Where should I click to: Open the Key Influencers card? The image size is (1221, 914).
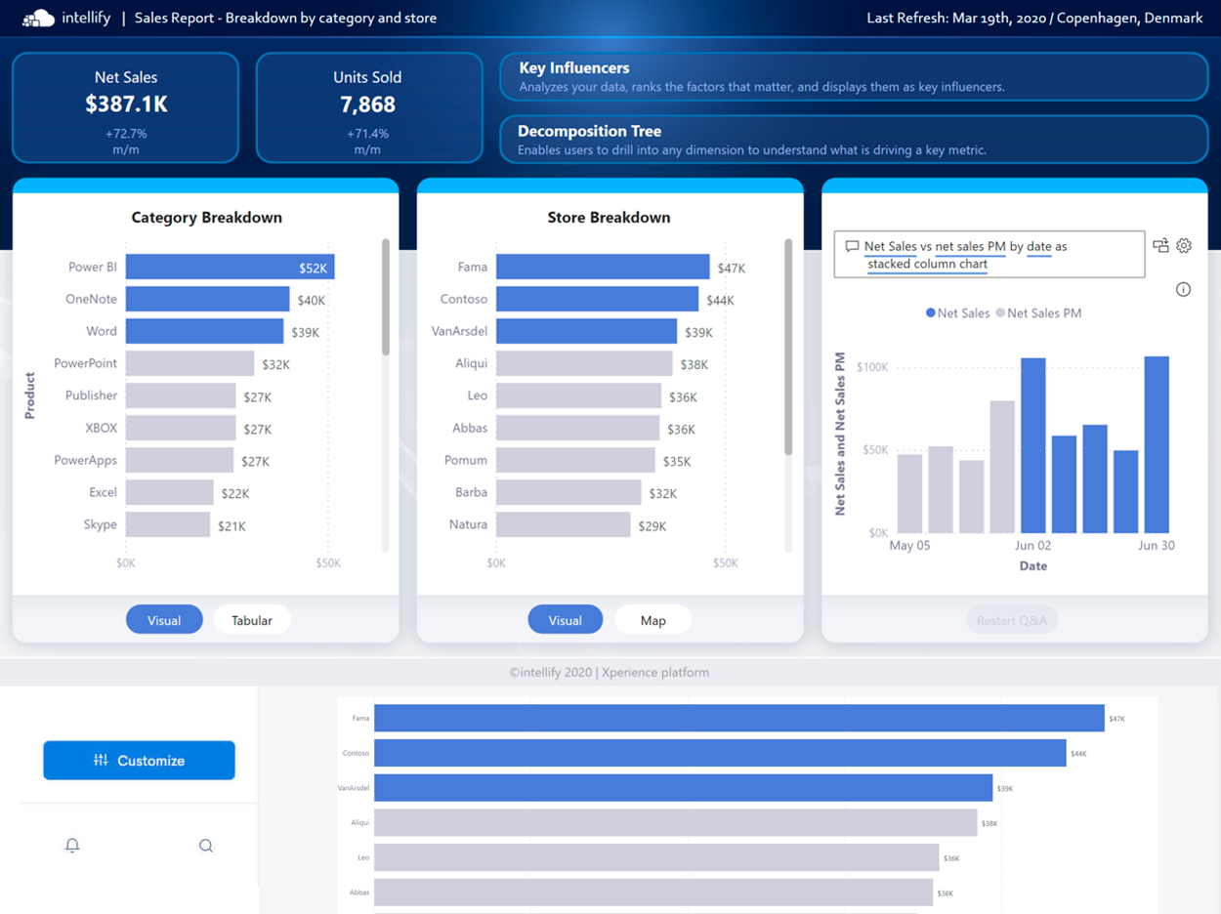(x=854, y=76)
